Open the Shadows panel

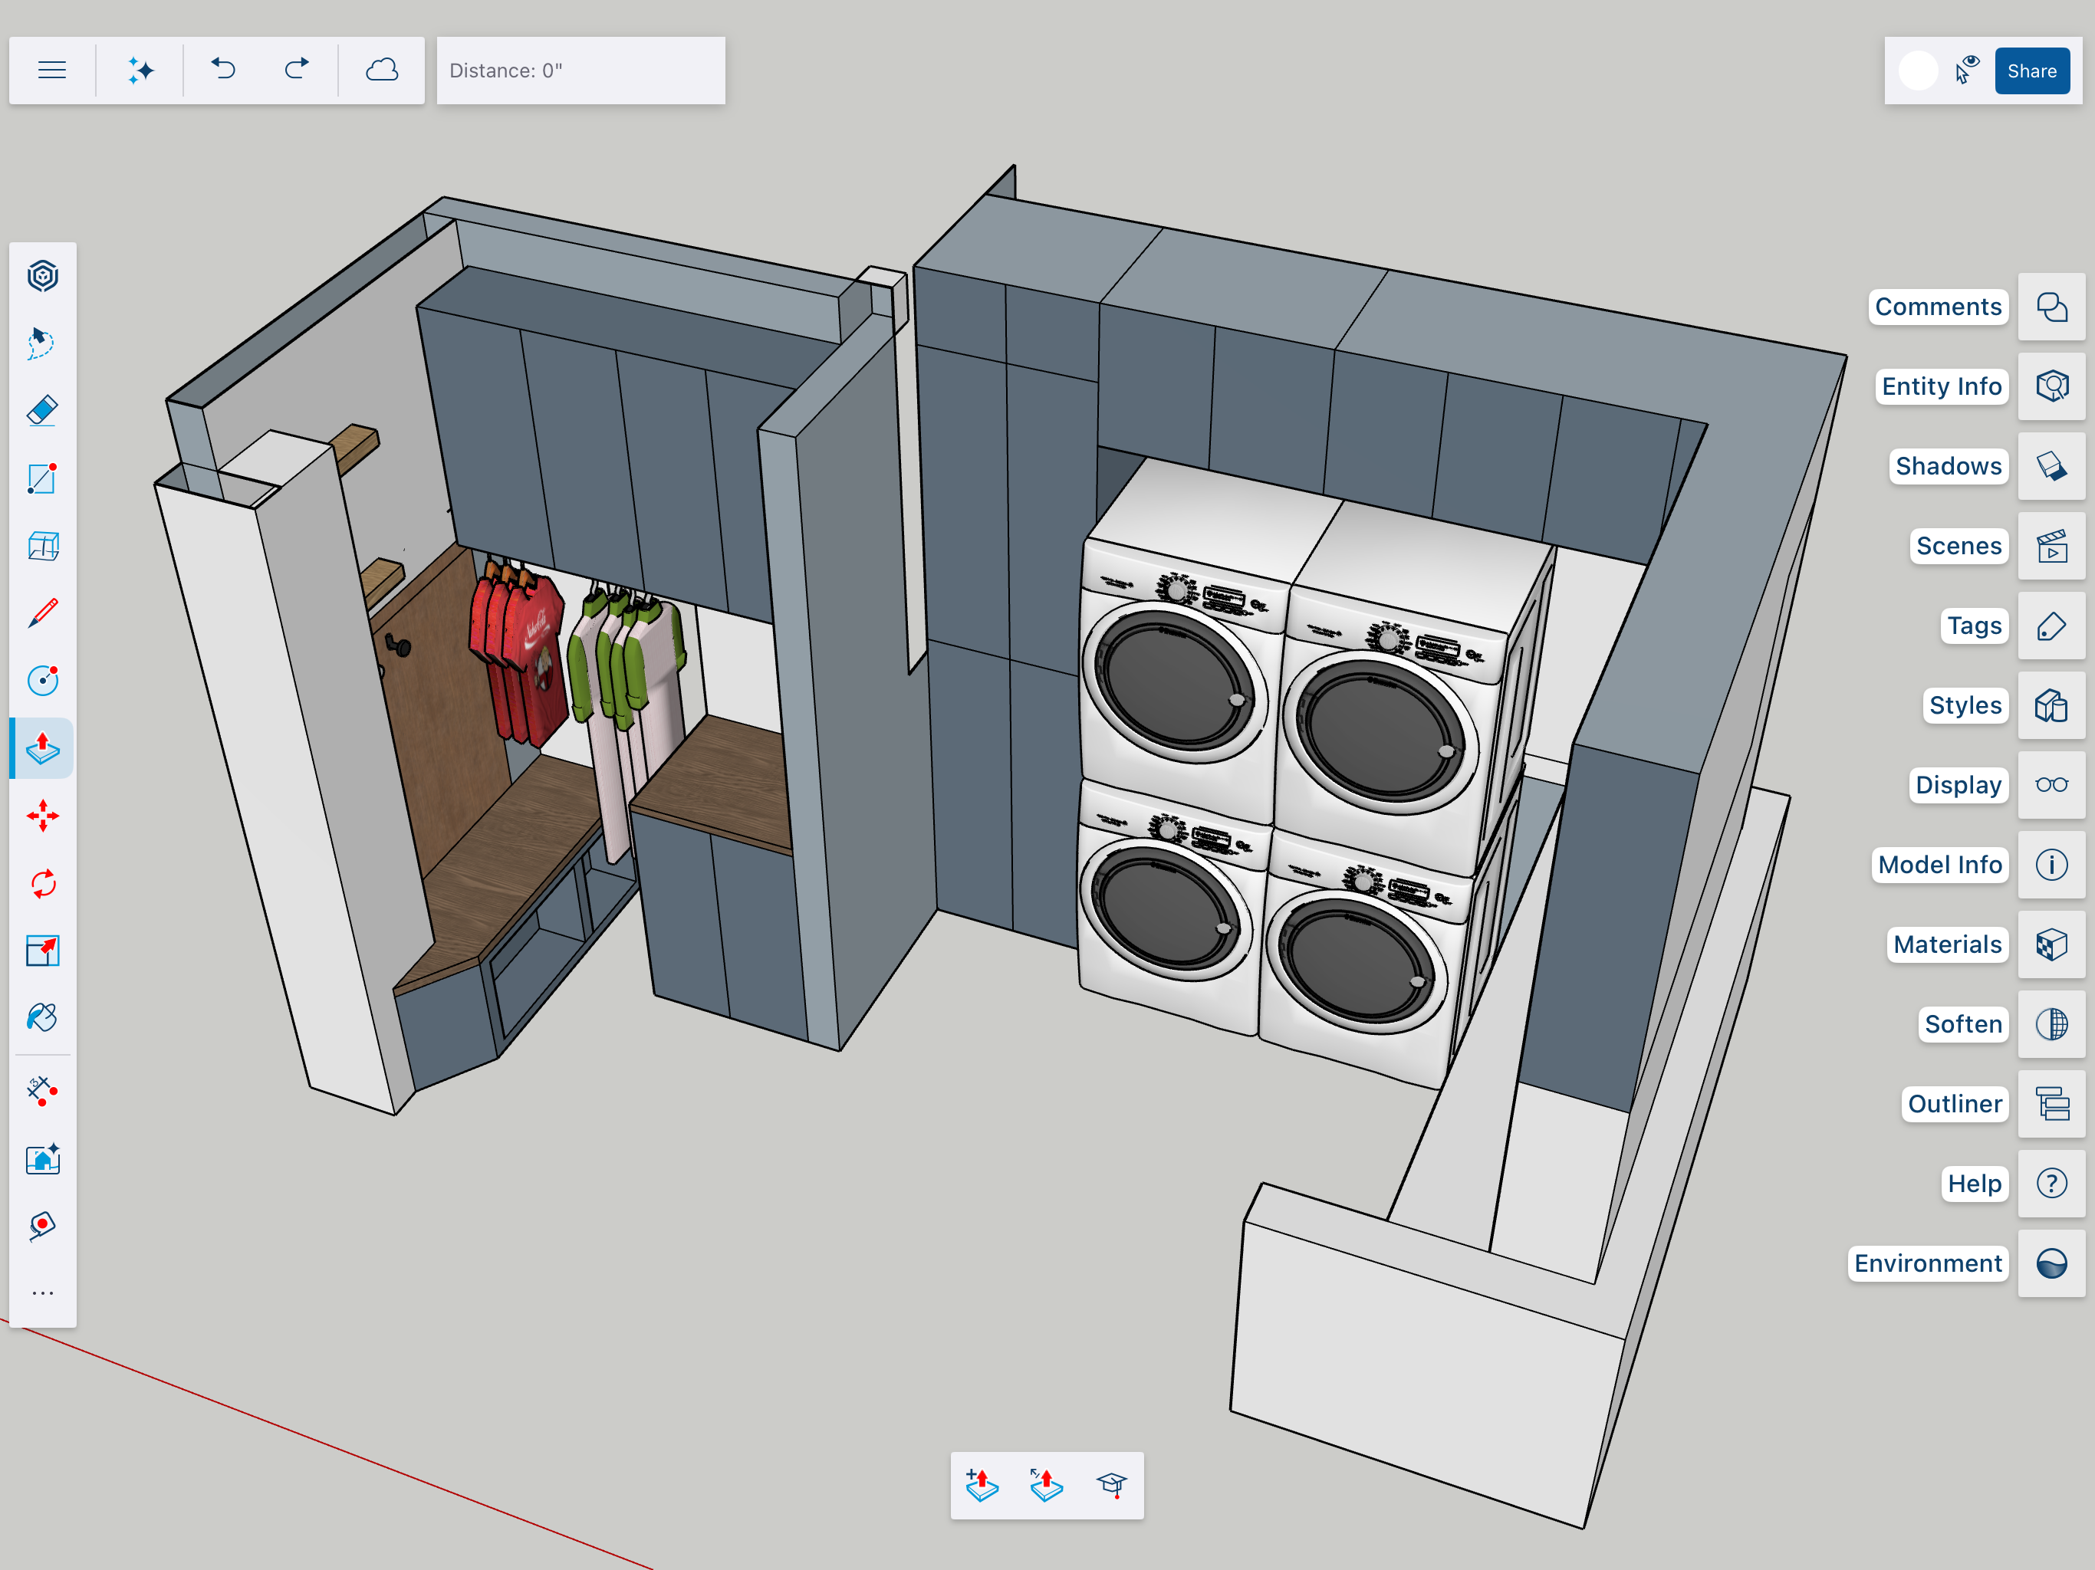[x=2051, y=466]
